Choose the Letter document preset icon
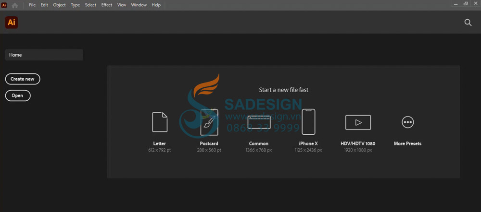Viewport: 481px width, 212px height. 160,122
